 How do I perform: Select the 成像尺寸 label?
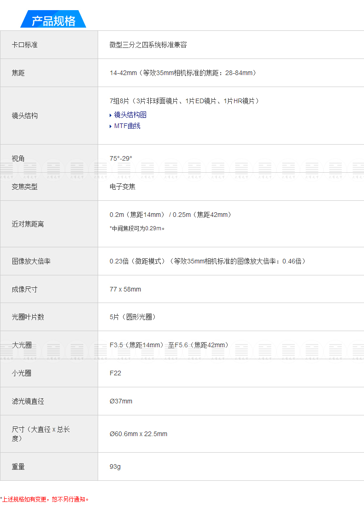pyautogui.click(x=24, y=289)
